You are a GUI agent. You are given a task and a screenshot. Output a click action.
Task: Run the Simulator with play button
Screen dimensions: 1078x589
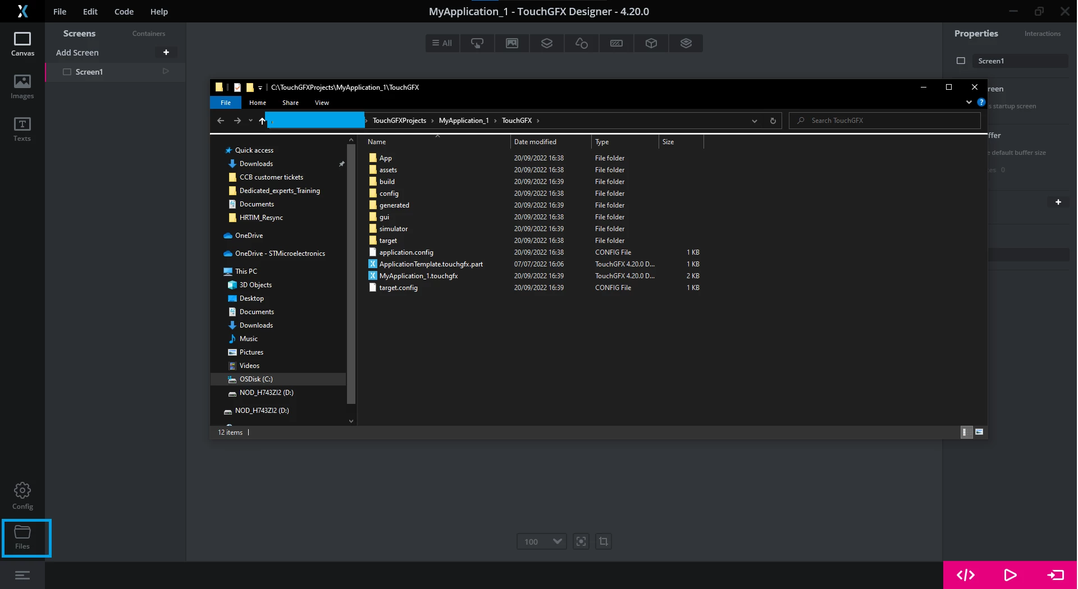coord(1010,575)
